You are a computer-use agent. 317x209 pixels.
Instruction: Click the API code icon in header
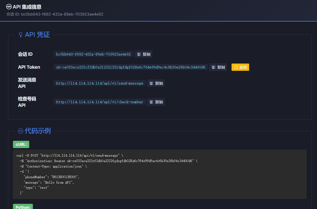tap(9, 7)
